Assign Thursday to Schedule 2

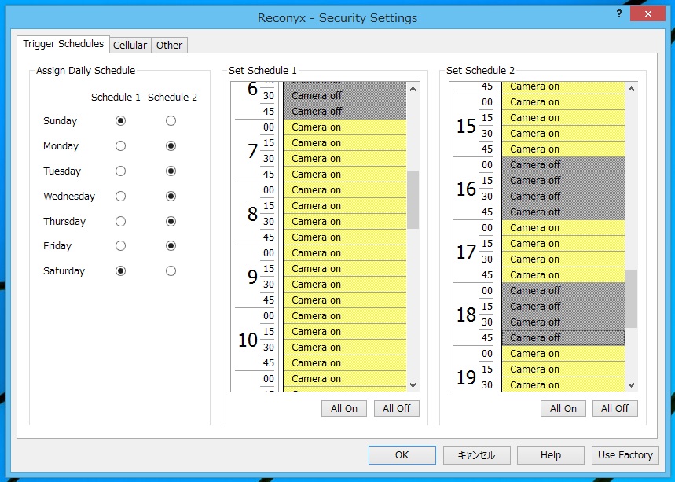171,222
